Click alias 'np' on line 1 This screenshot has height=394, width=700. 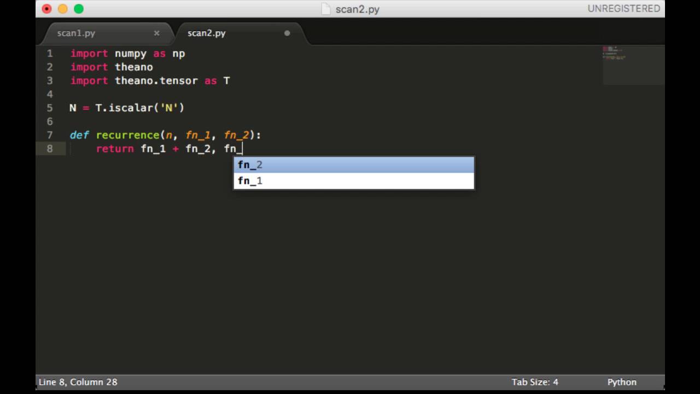[x=179, y=54]
